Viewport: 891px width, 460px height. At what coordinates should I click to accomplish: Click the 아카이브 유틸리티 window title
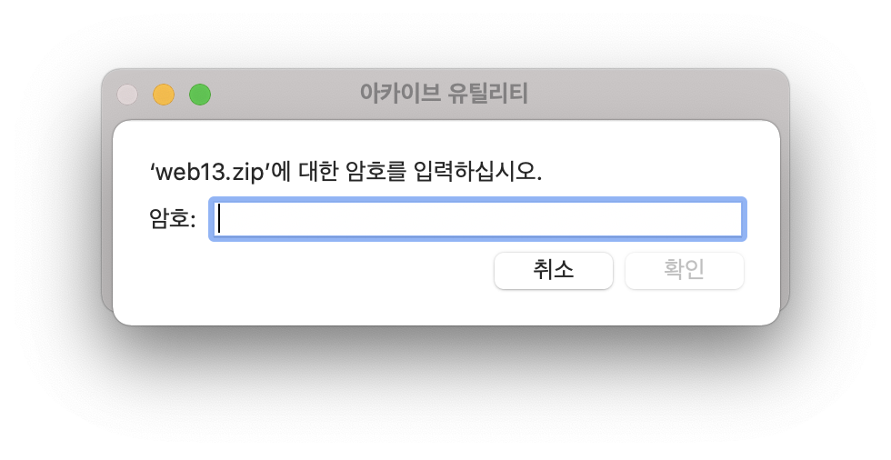(x=444, y=94)
